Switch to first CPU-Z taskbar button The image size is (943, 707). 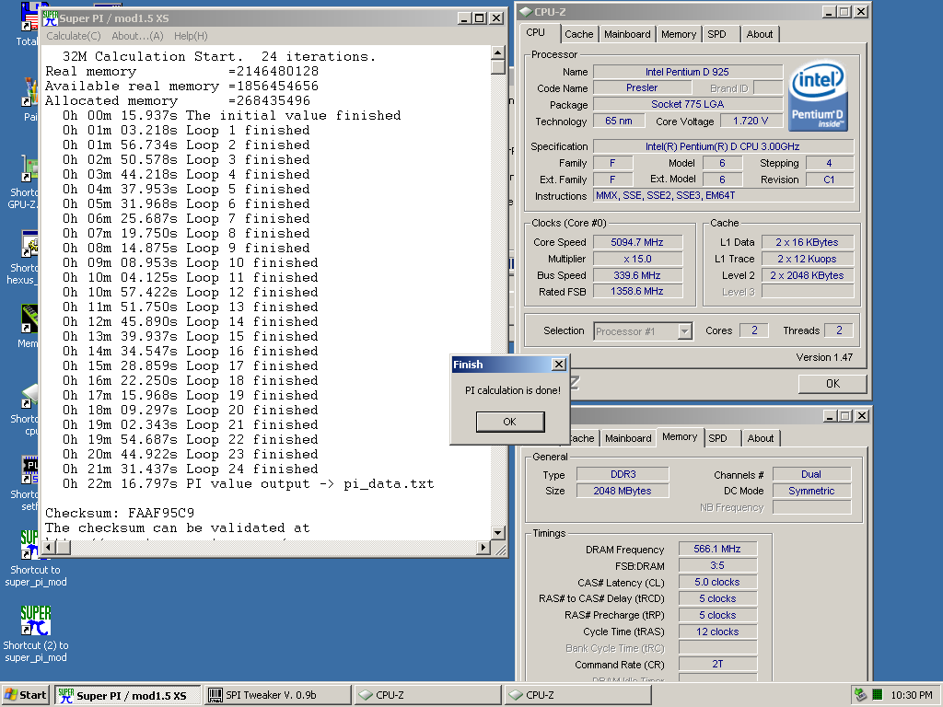tap(428, 695)
